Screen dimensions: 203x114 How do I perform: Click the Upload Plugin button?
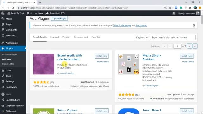click(59, 18)
